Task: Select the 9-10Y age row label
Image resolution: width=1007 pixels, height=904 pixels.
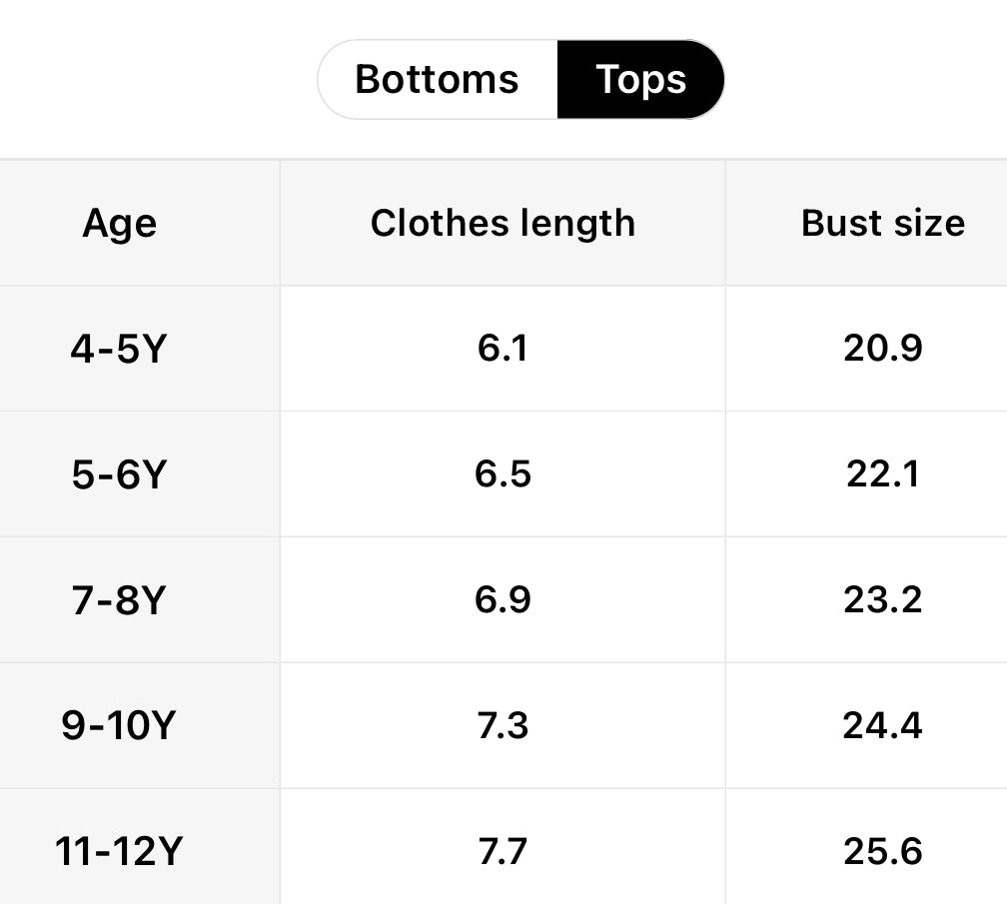Action: pos(118,726)
